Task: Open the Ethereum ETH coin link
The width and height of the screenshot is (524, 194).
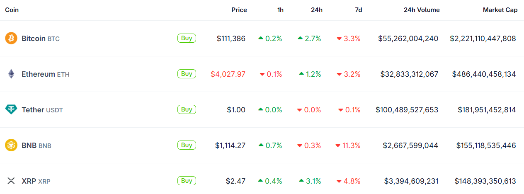Action: [45, 74]
